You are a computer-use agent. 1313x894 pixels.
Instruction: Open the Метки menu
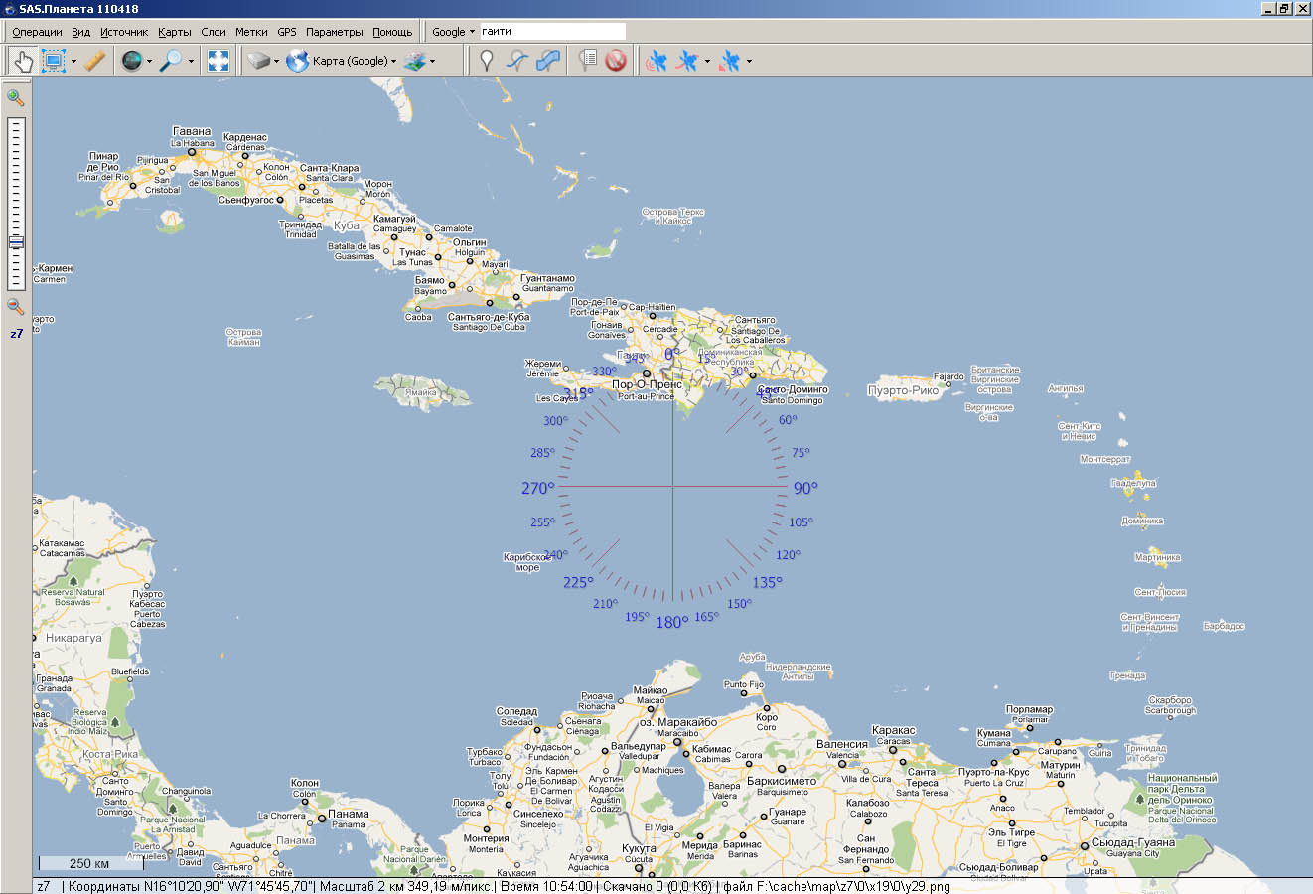[x=251, y=32]
